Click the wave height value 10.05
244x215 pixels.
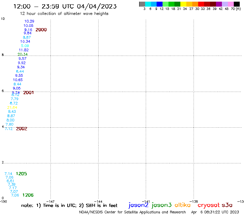pyautogui.click(x=28, y=25)
